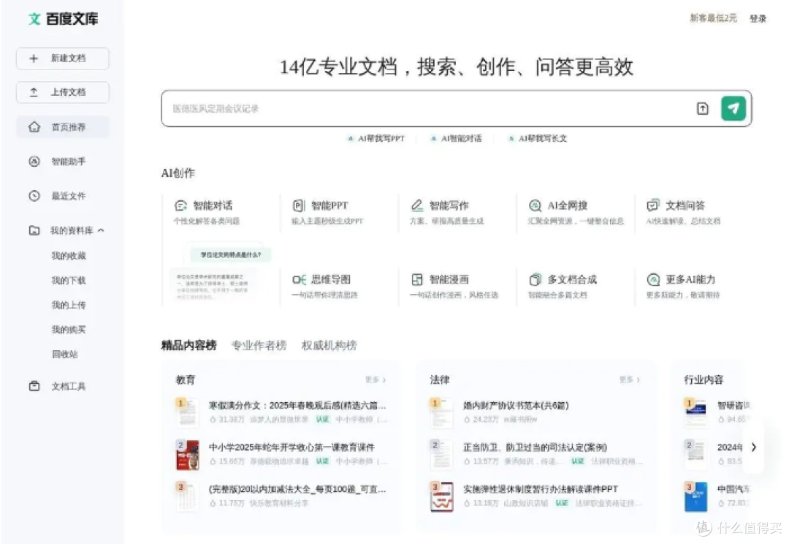Click 首页推荐 menu item text

69,127
